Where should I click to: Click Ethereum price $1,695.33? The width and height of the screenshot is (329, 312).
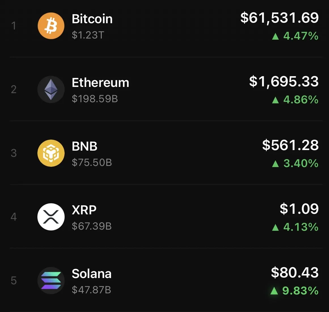[x=284, y=82]
